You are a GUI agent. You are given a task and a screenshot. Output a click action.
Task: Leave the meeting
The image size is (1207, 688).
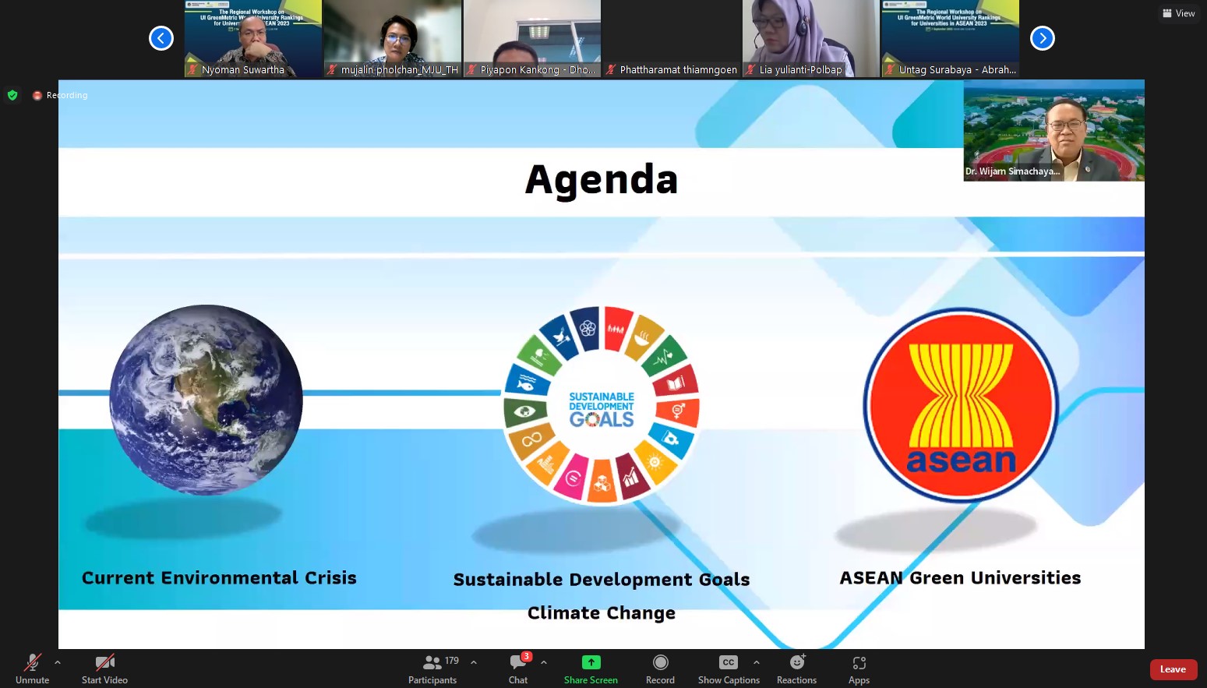pos(1173,669)
